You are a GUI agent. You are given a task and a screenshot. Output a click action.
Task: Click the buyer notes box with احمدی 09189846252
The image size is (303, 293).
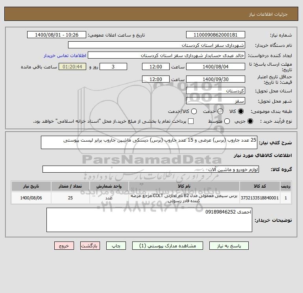(x=149, y=220)
